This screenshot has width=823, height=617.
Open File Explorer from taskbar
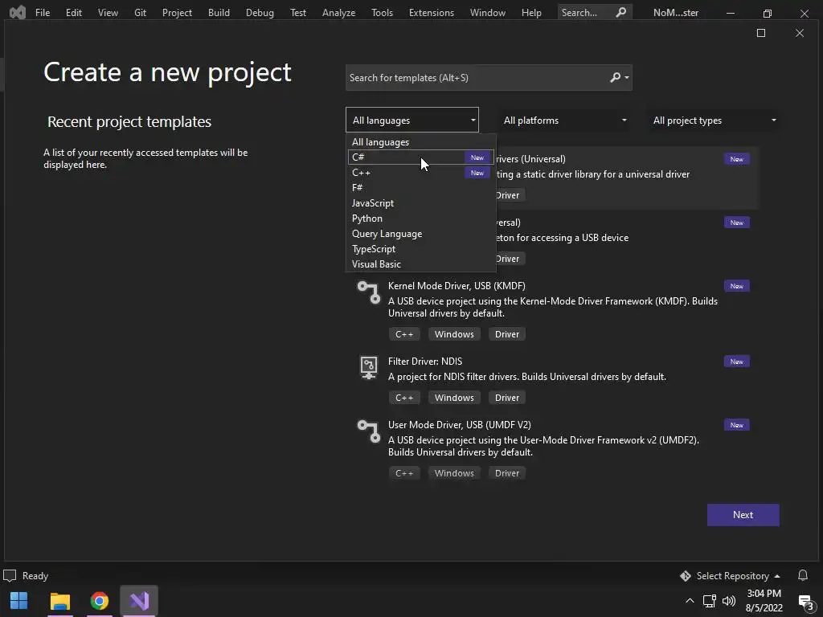59,601
